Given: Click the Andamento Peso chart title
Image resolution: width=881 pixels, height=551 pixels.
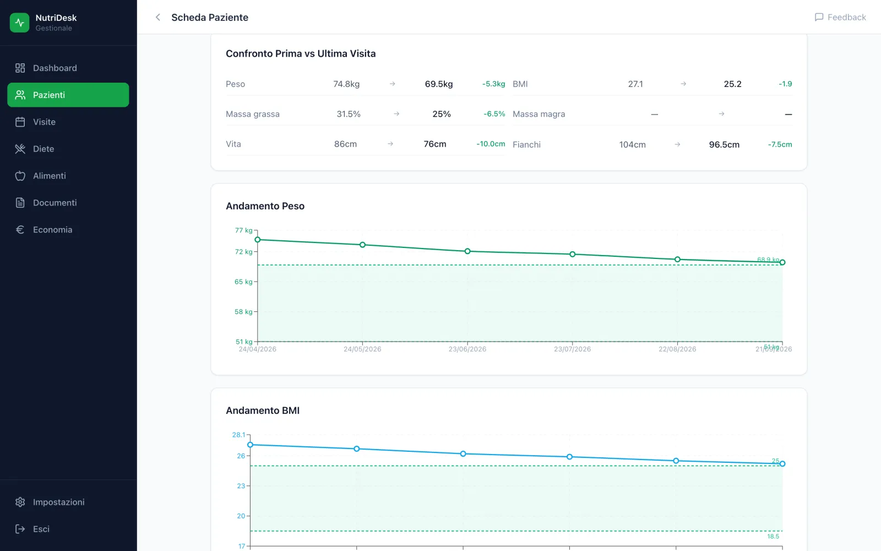Looking at the screenshot, I should [x=265, y=206].
